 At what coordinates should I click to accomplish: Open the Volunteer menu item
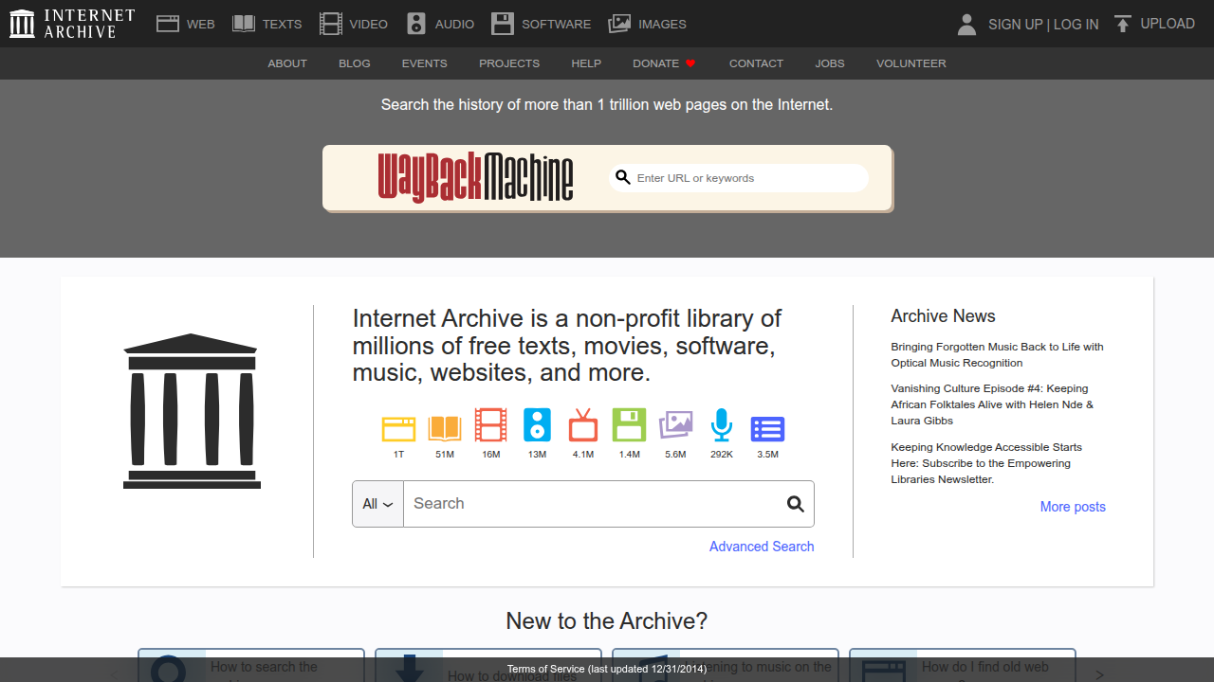point(910,63)
